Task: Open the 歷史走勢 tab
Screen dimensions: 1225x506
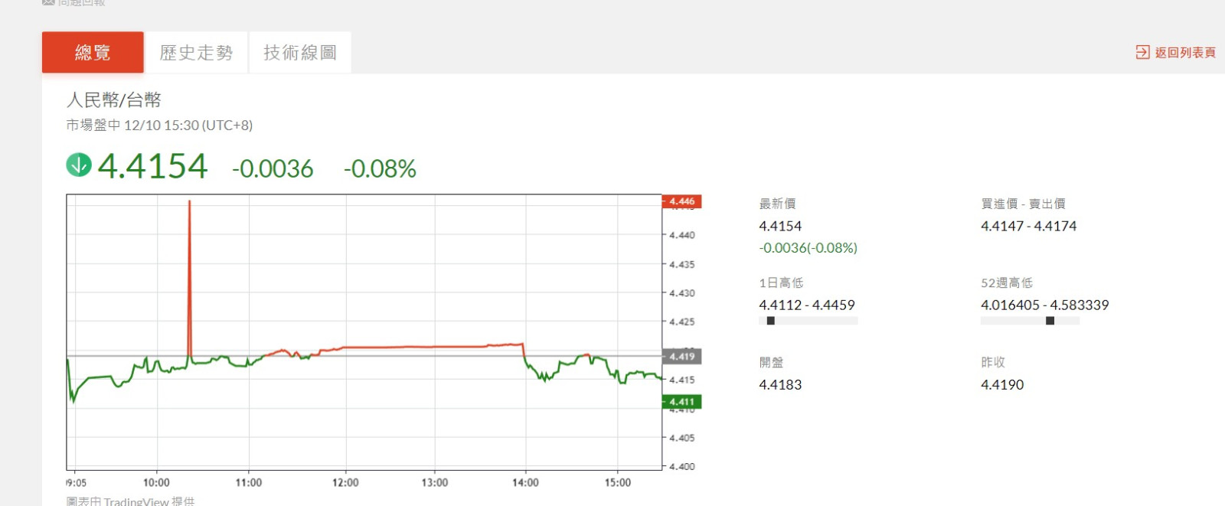Action: (196, 52)
